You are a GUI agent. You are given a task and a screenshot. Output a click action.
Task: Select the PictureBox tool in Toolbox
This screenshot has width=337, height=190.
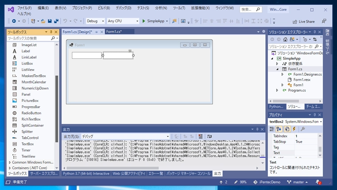(30, 101)
